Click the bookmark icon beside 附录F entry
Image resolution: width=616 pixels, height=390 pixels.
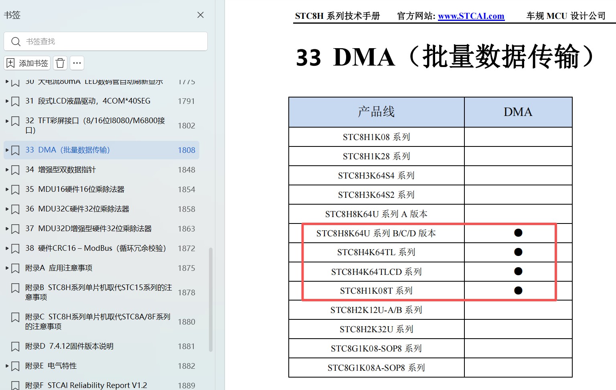(15, 384)
